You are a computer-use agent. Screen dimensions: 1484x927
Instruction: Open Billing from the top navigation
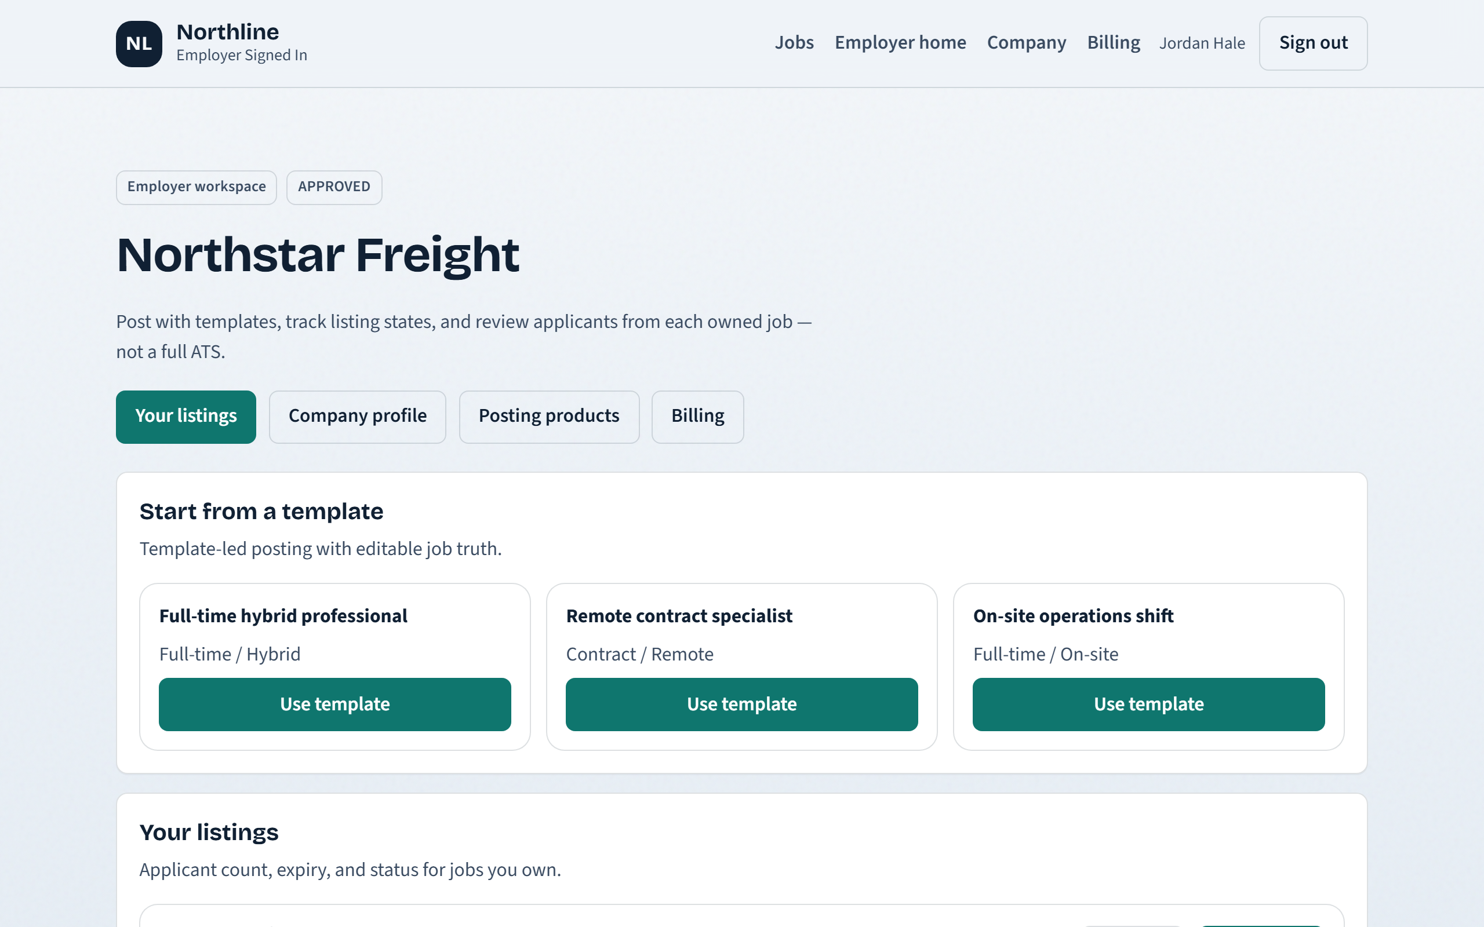coord(1114,42)
